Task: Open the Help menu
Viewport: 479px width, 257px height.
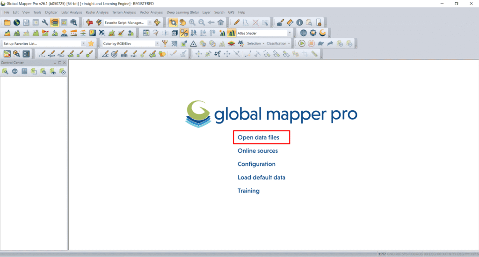Action: pos(242,12)
